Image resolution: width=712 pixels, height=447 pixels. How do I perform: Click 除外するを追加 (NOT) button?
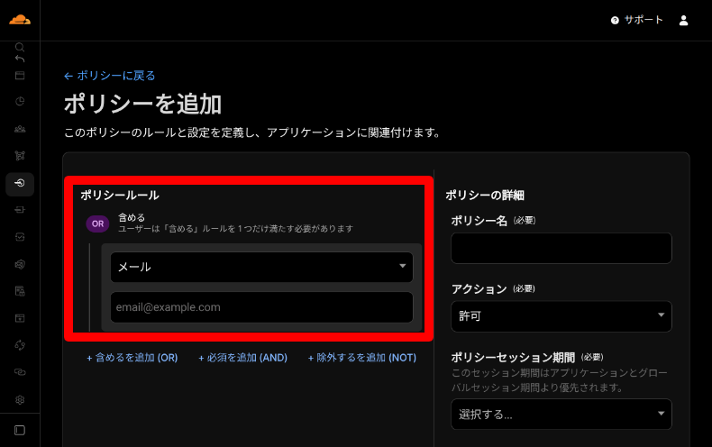pos(362,358)
